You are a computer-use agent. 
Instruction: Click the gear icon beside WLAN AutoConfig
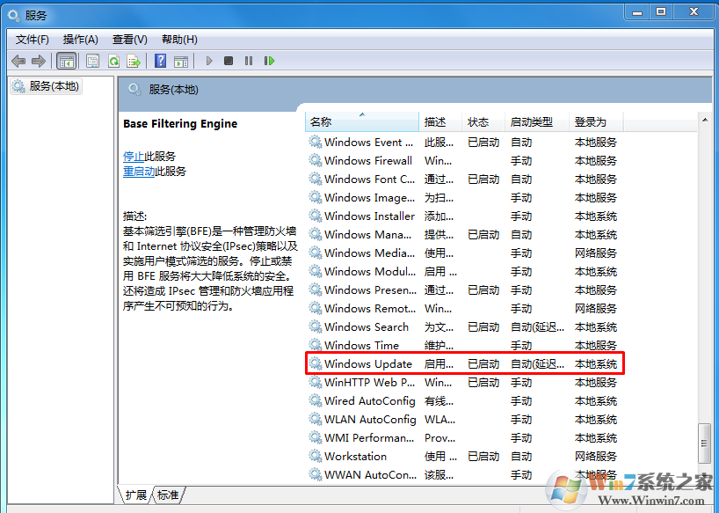click(315, 420)
